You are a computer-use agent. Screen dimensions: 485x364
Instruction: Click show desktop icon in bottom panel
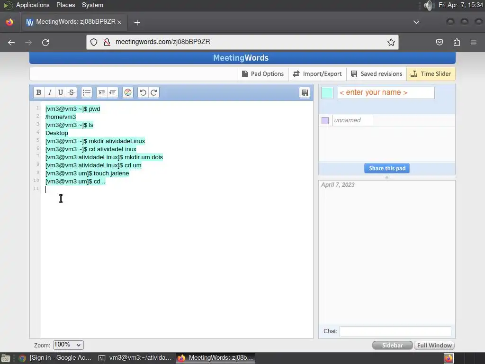click(5, 358)
